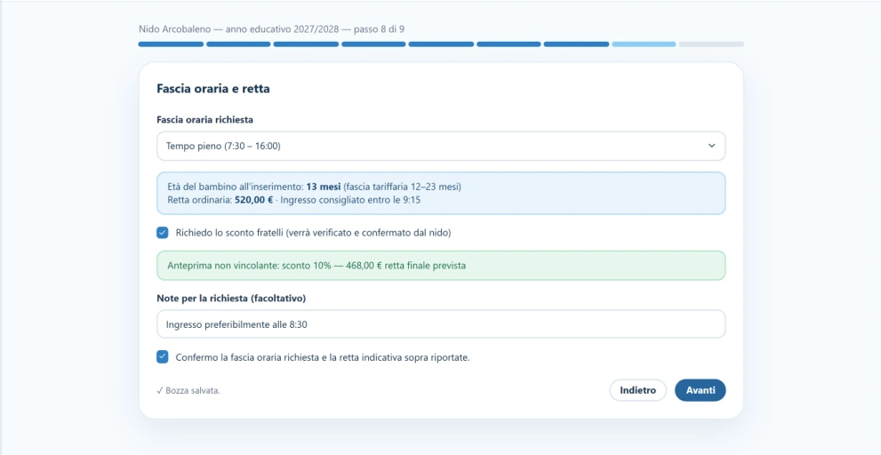Click the first progress bar segment
This screenshot has width=881, height=455.
point(171,44)
